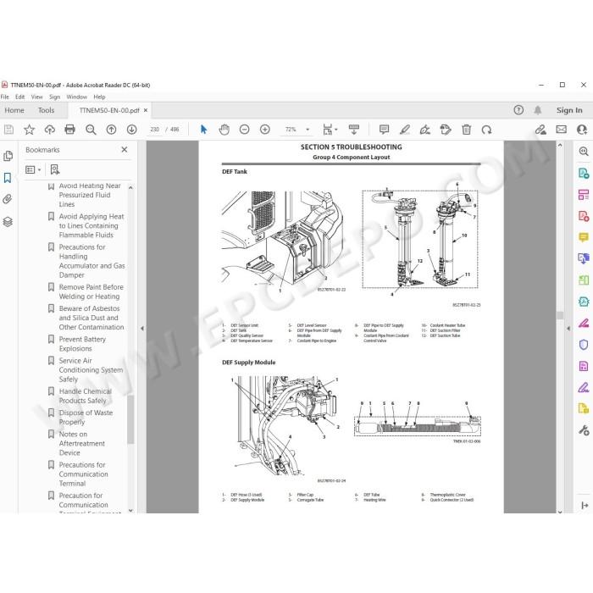Open bookmark Handle Chemical Products Safely
The width and height of the screenshot is (593, 593).
point(85,396)
